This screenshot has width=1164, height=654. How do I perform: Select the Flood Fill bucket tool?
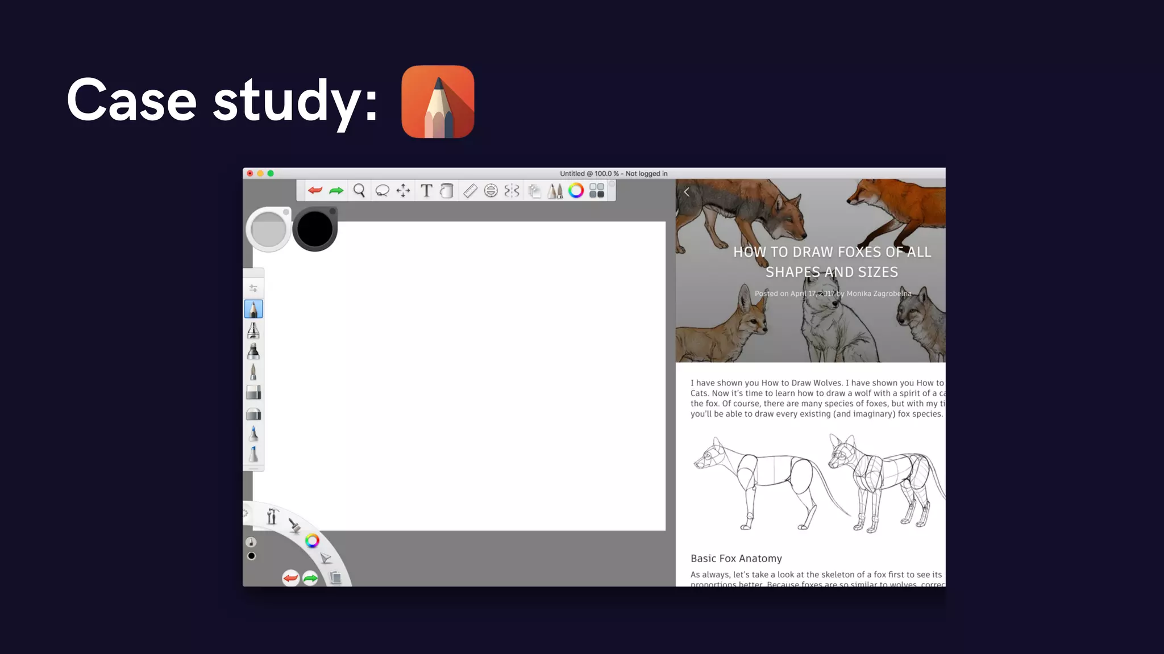click(447, 191)
